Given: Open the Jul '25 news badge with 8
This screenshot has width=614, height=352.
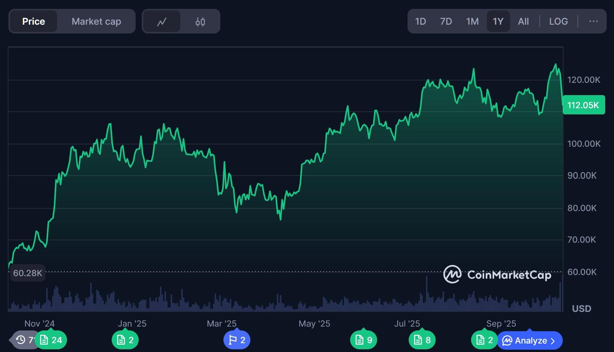Looking at the screenshot, I should click(422, 340).
